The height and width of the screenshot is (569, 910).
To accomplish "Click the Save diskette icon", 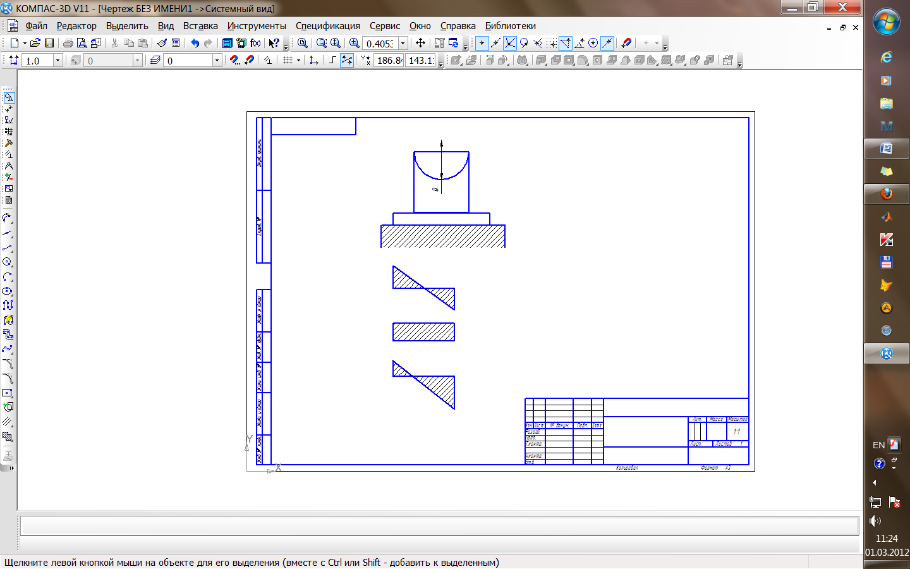I will click(49, 43).
